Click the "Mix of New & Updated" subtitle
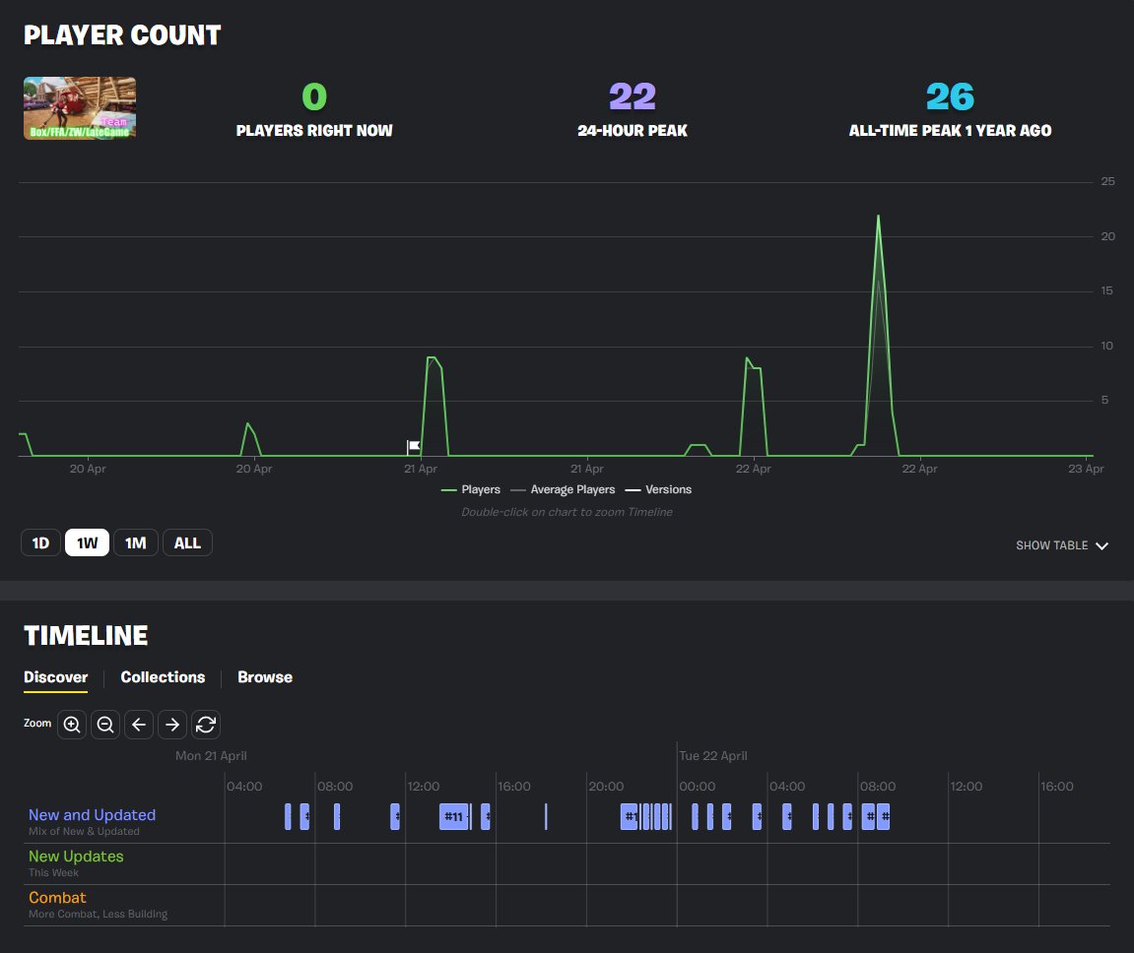The width and height of the screenshot is (1134, 953). 84,831
